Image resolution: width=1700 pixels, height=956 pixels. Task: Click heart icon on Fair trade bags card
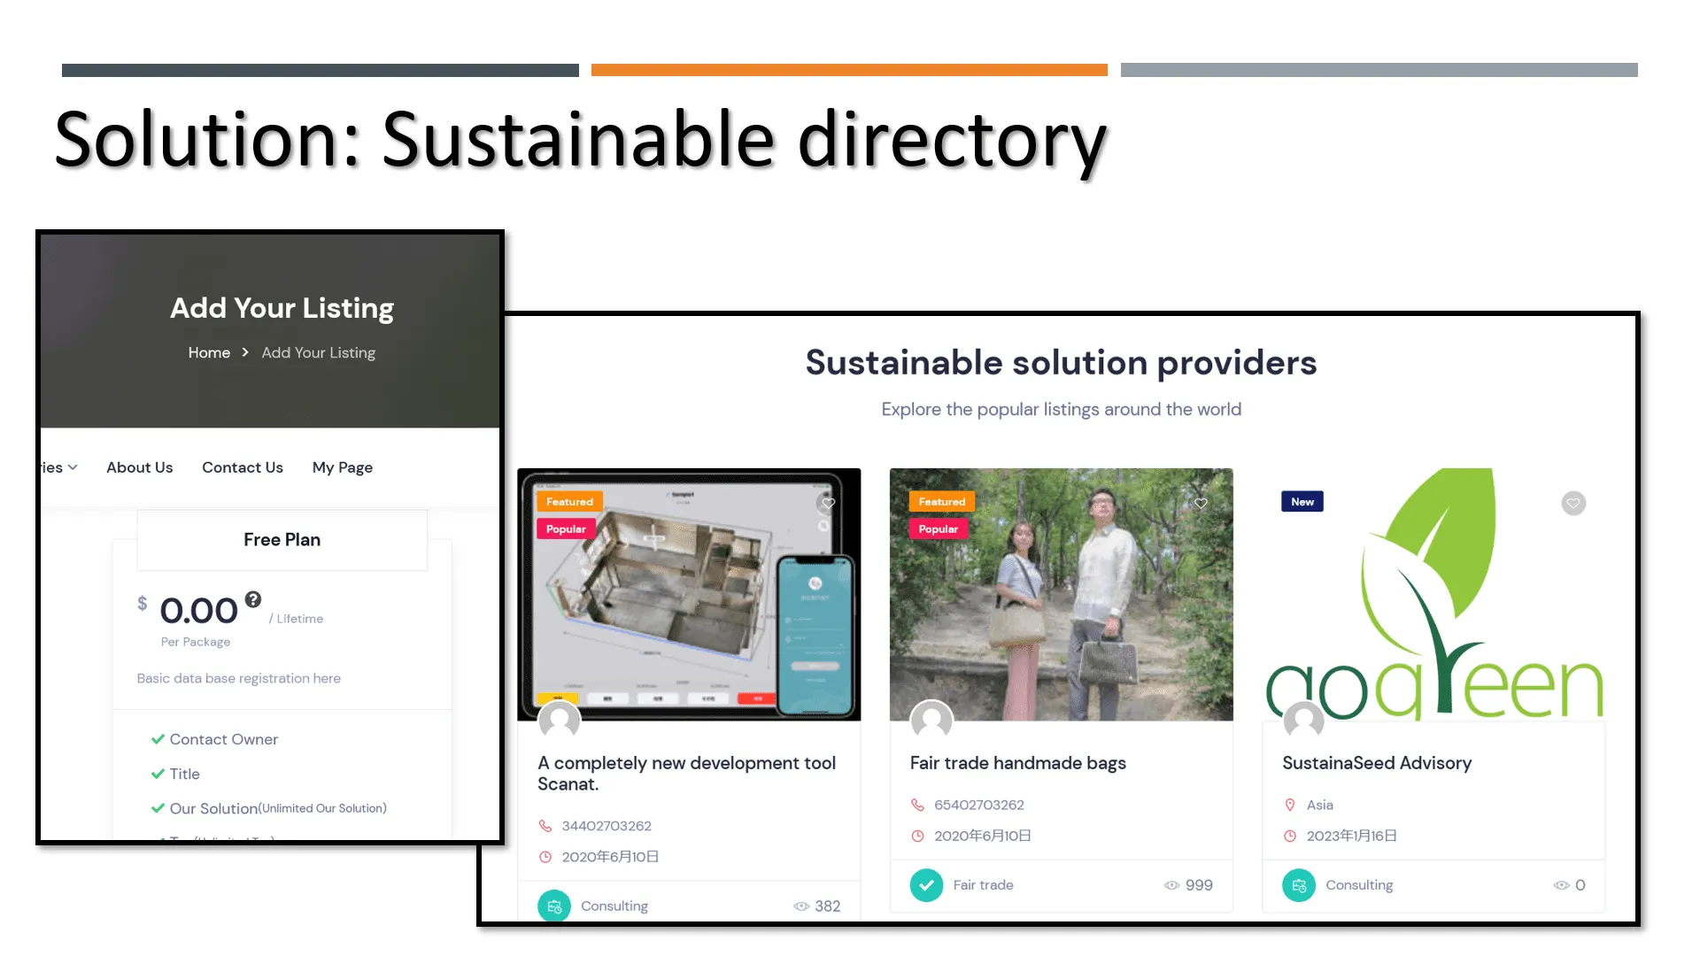coord(1201,503)
